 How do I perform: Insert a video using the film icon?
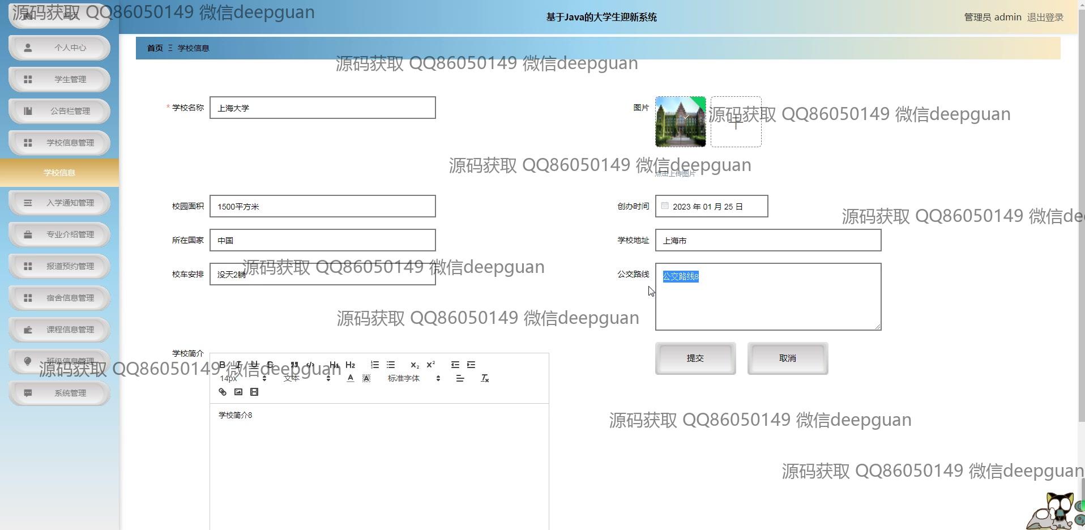pyautogui.click(x=254, y=392)
